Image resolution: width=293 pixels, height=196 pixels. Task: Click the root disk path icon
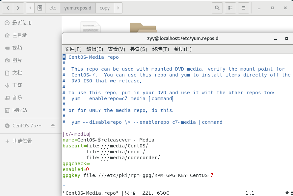pyautogui.click(x=40, y=8)
